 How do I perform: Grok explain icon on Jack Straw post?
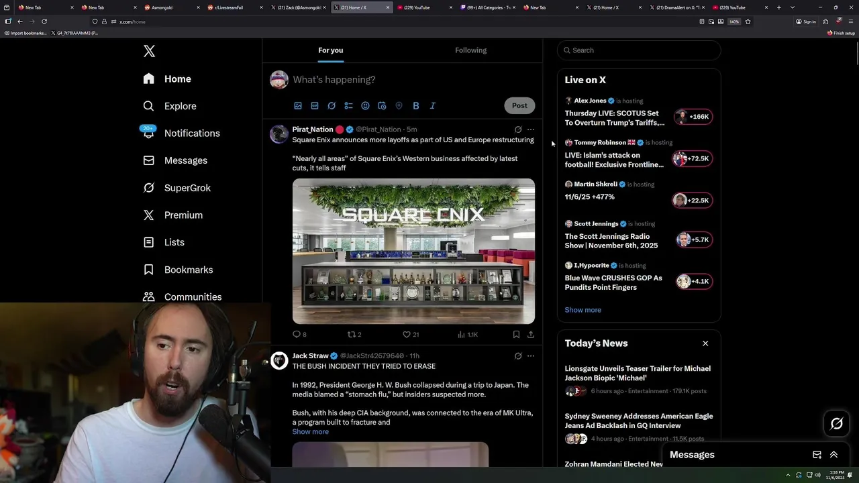pyautogui.click(x=518, y=356)
